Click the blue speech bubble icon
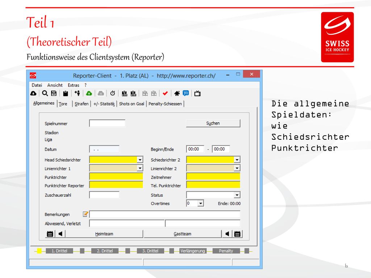The width and height of the screenshot is (371, 278). point(186,93)
